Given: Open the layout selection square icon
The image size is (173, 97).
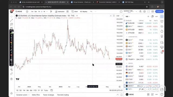Looking at the screenshot, I should pos(121,11).
